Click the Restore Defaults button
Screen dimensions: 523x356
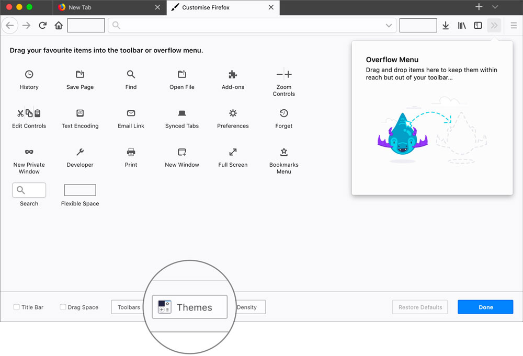tap(419, 307)
